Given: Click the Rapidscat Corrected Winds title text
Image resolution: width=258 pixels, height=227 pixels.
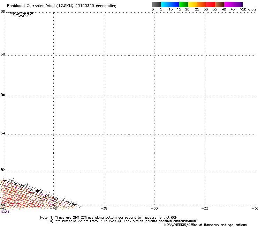Looking at the screenshot, I should [x=62, y=6].
